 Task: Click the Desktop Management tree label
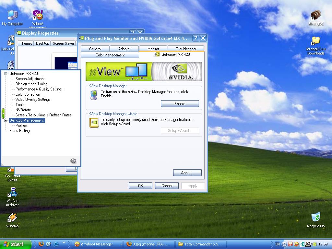(x=27, y=120)
